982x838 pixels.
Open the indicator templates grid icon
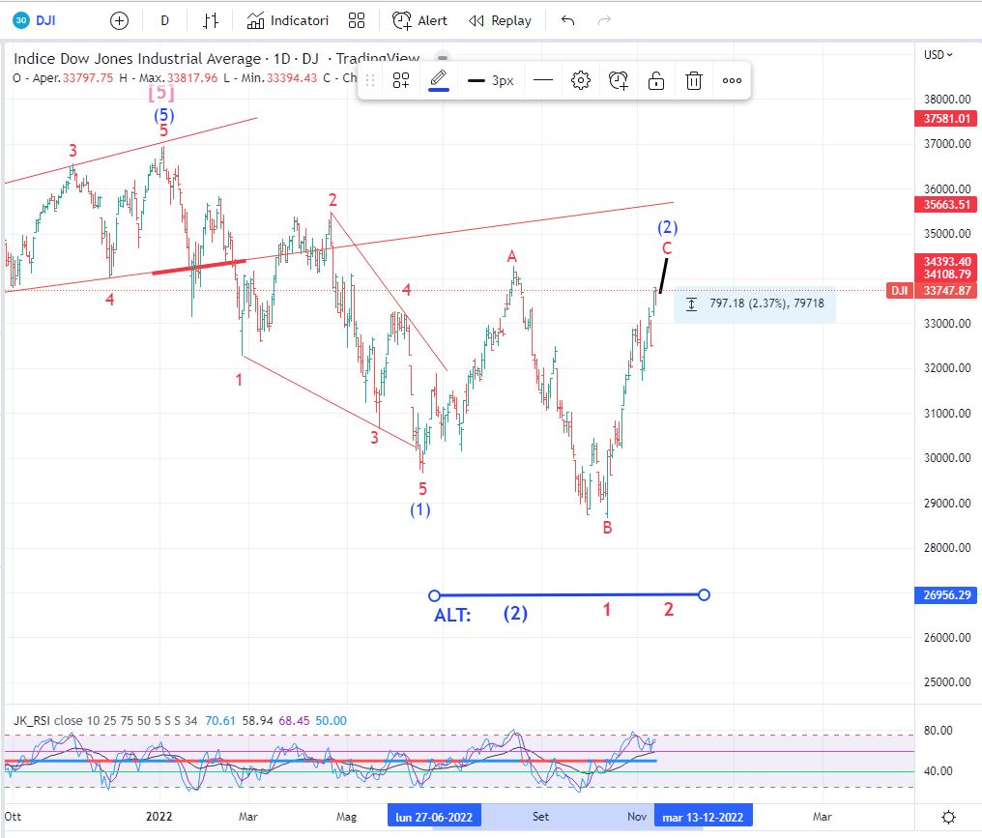coord(357,20)
